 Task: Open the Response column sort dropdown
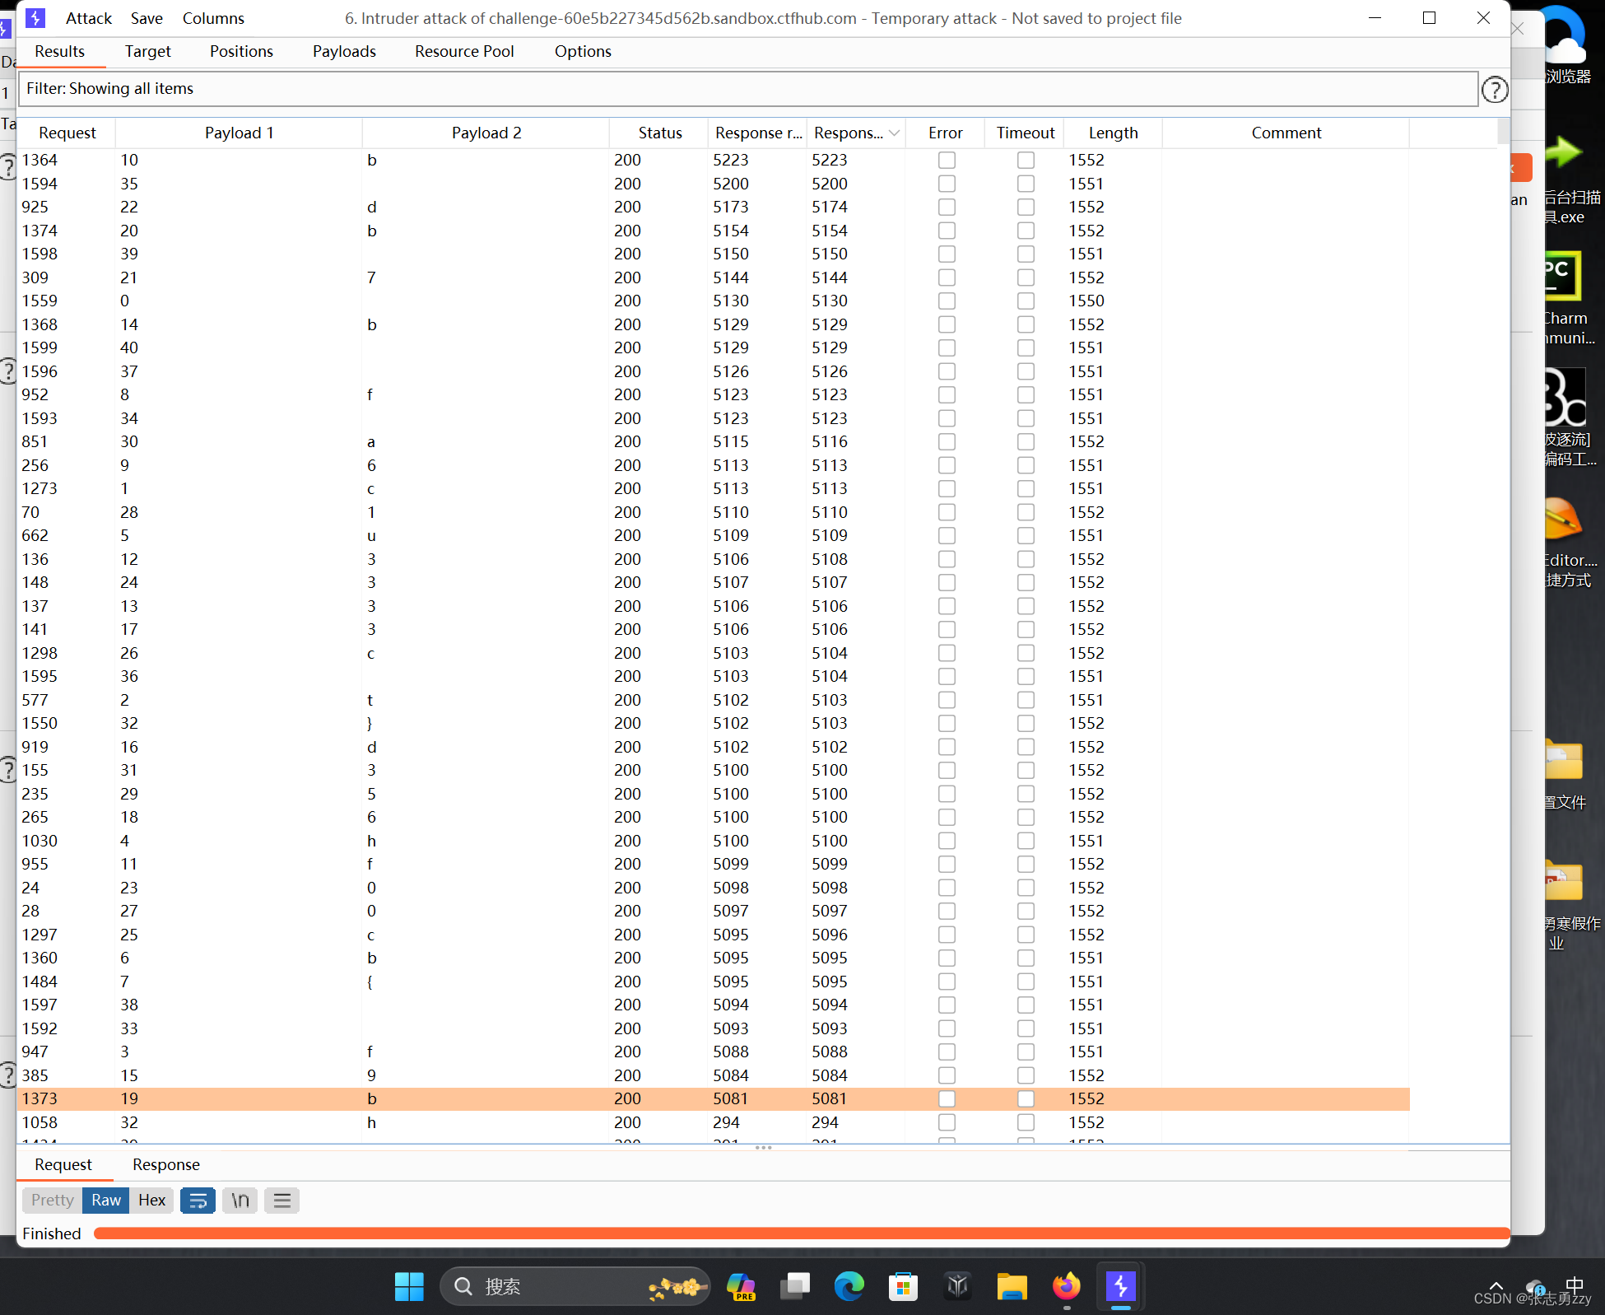(895, 133)
